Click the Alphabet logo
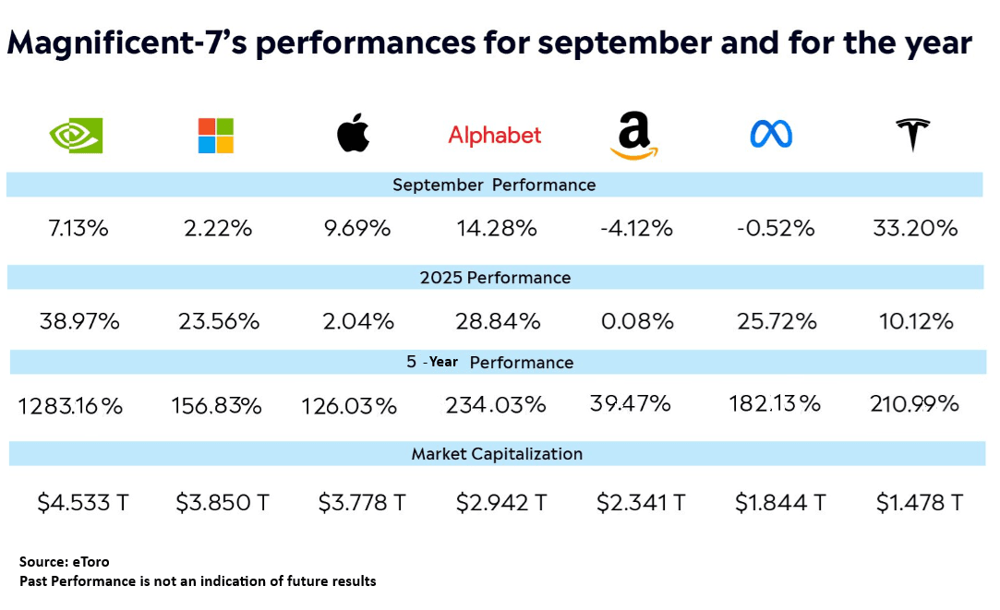Image resolution: width=1000 pixels, height=610 pixels. click(x=495, y=136)
